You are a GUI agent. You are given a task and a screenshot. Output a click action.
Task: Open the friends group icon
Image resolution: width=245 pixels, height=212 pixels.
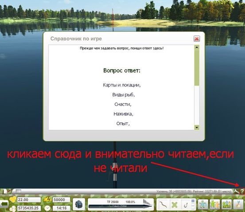tap(215, 204)
